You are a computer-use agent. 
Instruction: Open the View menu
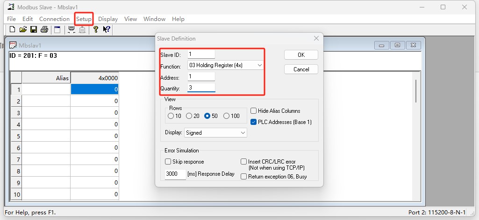130,19
